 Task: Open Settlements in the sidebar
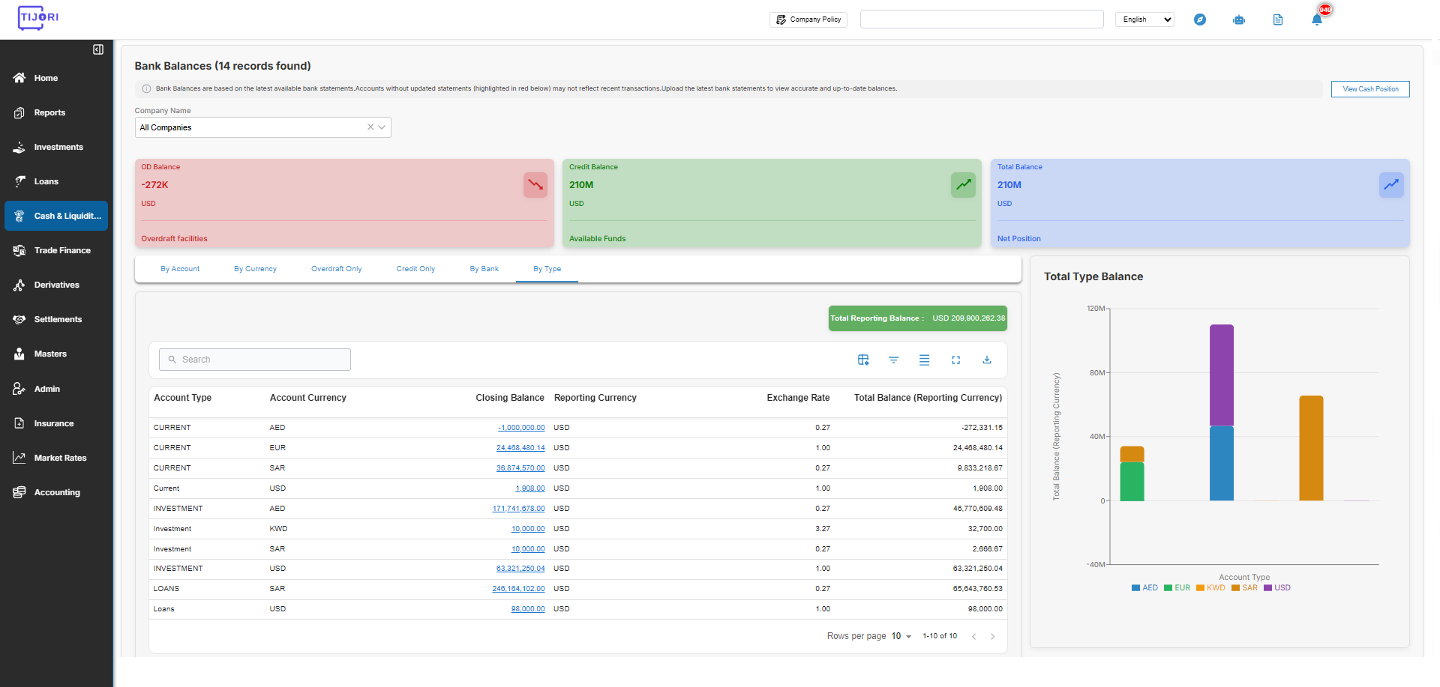[x=56, y=319]
